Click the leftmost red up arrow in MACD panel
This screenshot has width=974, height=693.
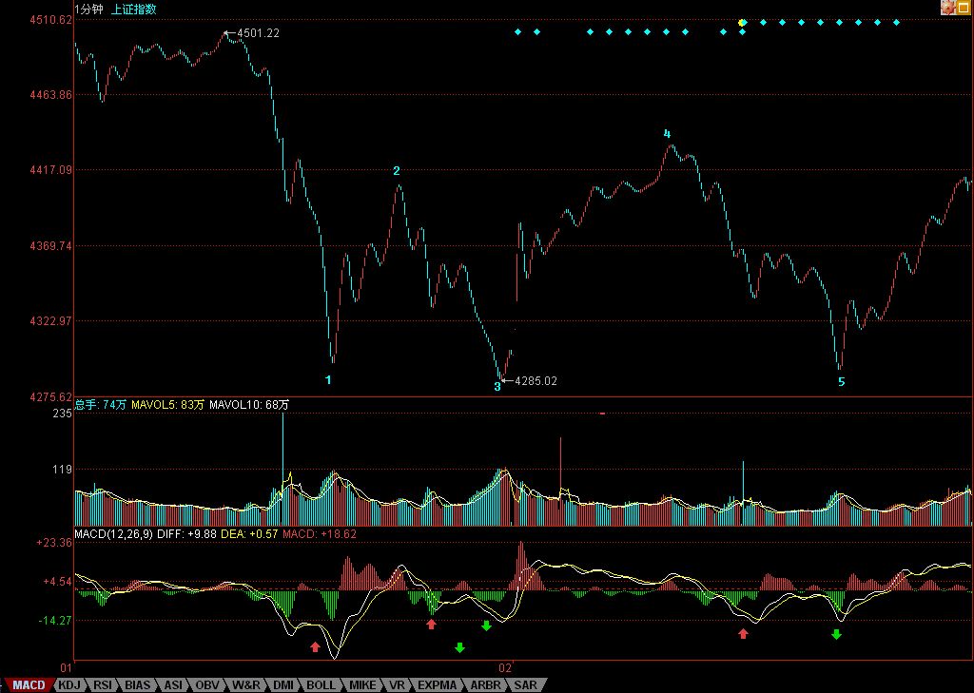tap(315, 646)
